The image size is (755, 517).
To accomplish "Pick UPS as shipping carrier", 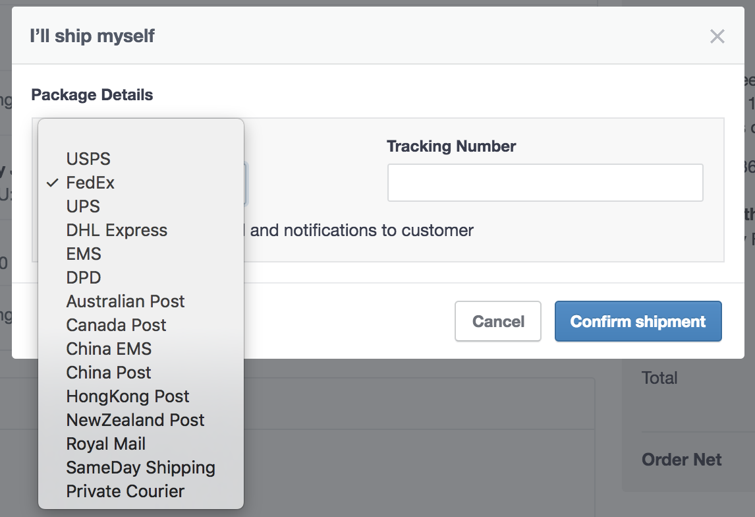I will [x=83, y=206].
